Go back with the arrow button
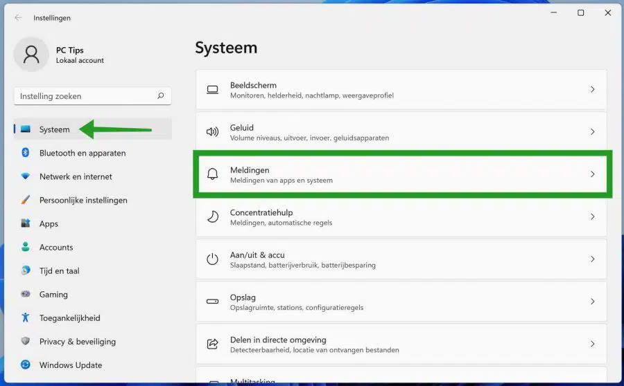The width and height of the screenshot is (624, 386). tap(18, 17)
